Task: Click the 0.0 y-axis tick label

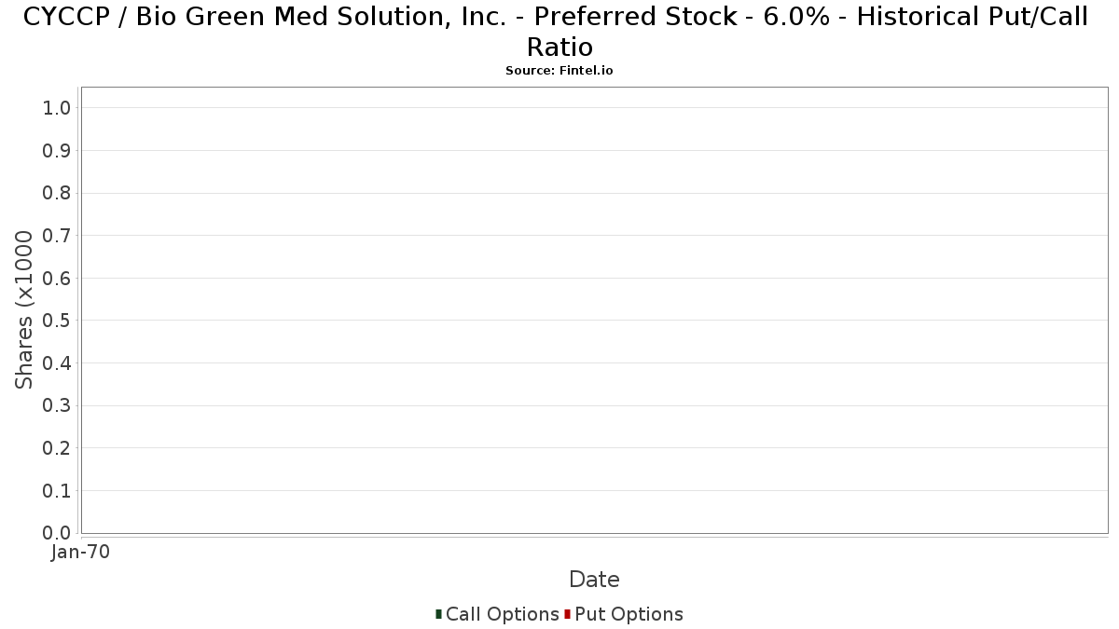Action: click(x=57, y=533)
